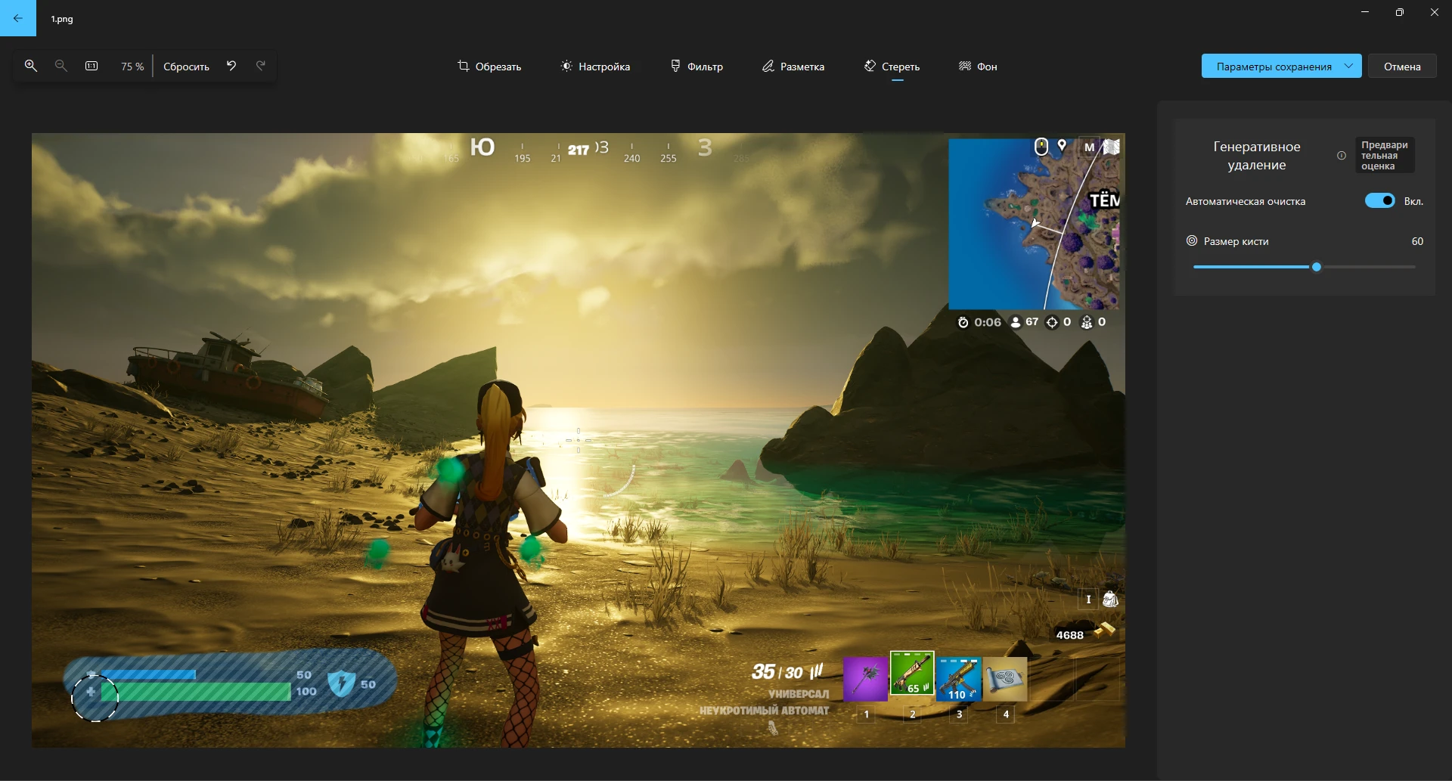
Task: Click the ammo count 35 | 30
Action: tap(777, 672)
